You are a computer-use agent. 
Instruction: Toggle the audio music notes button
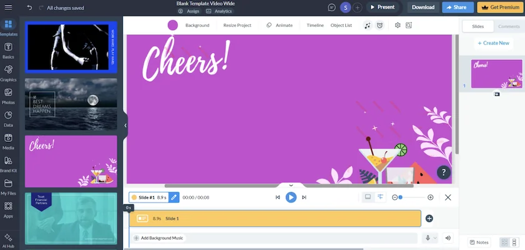[368, 26]
